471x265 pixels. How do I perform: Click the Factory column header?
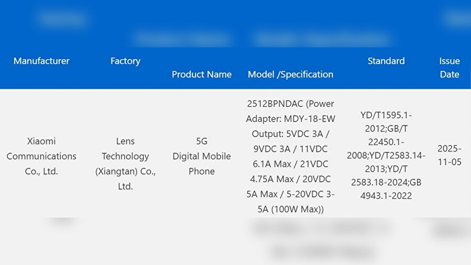tap(125, 61)
